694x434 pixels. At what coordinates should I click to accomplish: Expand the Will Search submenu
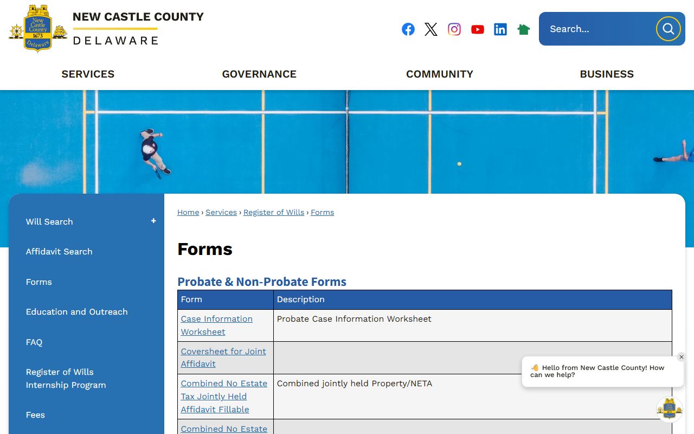[153, 221]
